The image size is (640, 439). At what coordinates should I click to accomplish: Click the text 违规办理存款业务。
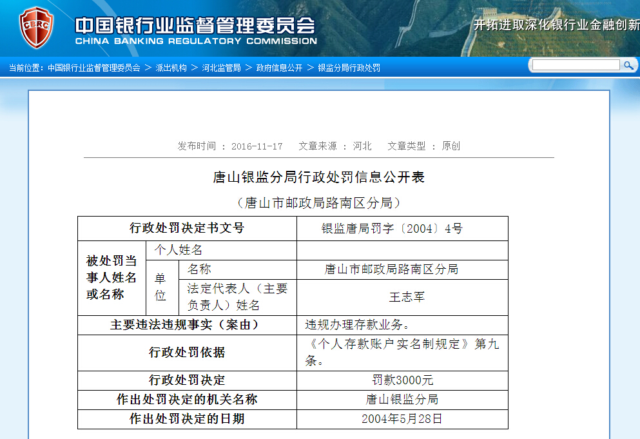click(x=358, y=325)
